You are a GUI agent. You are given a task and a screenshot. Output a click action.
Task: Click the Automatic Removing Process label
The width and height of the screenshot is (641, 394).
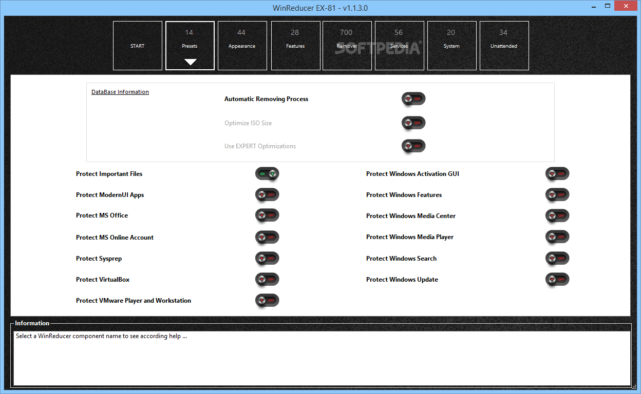coord(267,99)
